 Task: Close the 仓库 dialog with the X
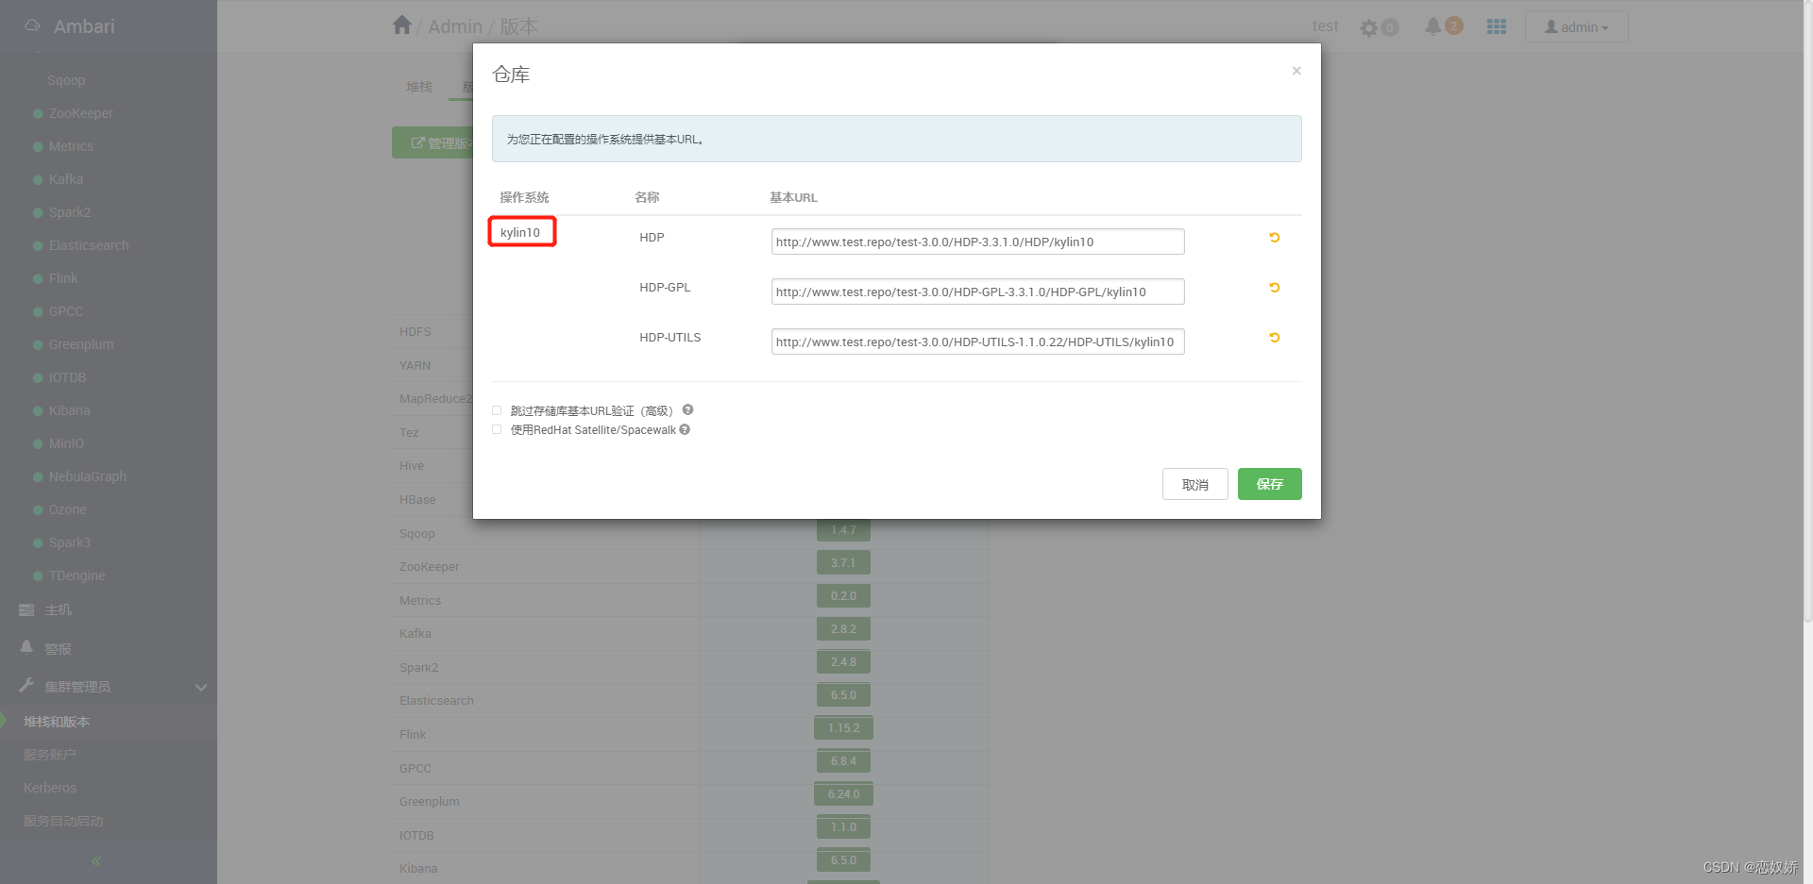pos(1296,71)
